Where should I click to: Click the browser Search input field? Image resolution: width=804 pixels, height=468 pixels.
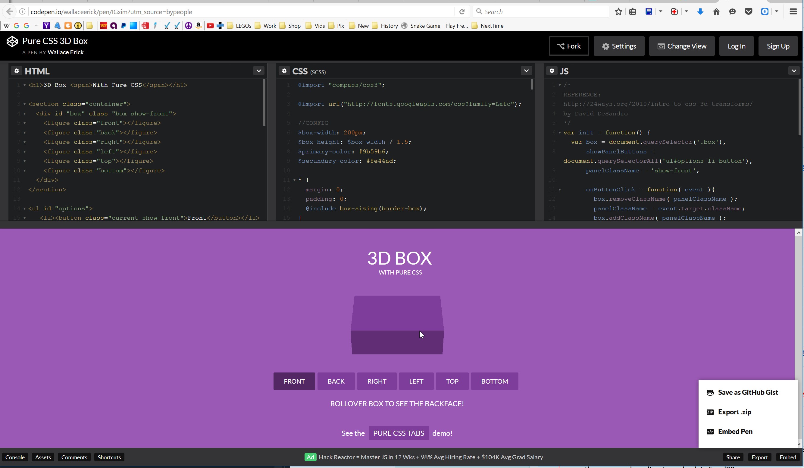point(543,12)
